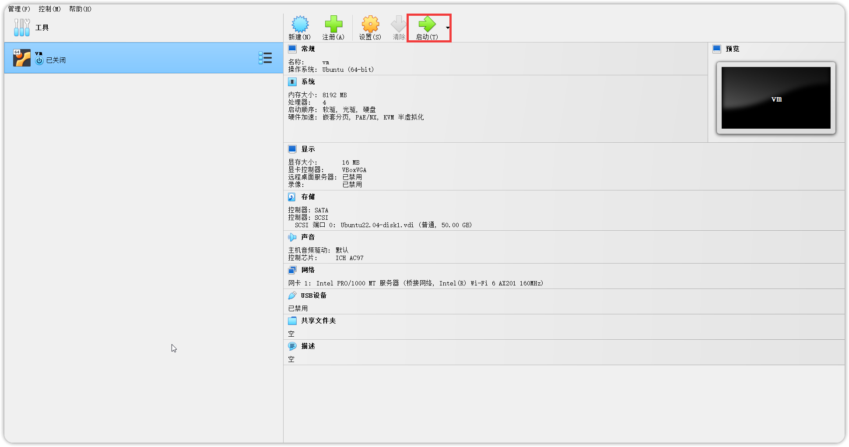Click the System (系统) chip icon
849x447 pixels.
pyautogui.click(x=292, y=81)
